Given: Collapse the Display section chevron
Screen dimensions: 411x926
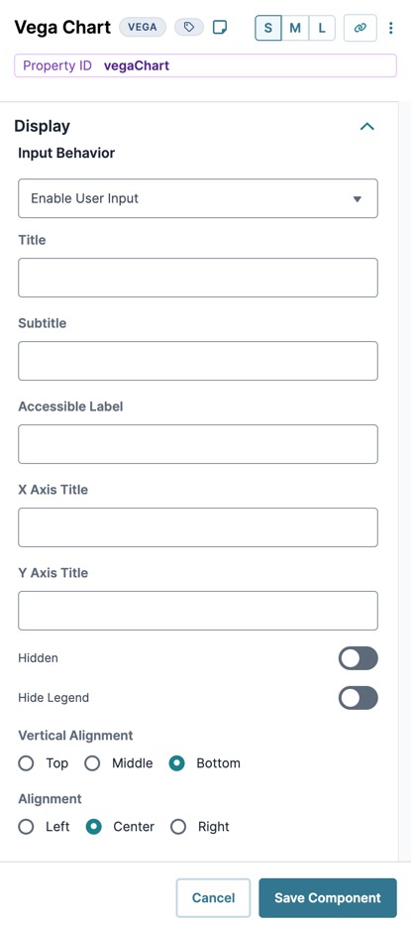Looking at the screenshot, I should 367,126.
